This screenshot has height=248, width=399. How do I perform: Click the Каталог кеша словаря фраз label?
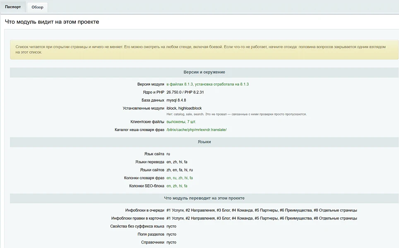tap(139, 130)
